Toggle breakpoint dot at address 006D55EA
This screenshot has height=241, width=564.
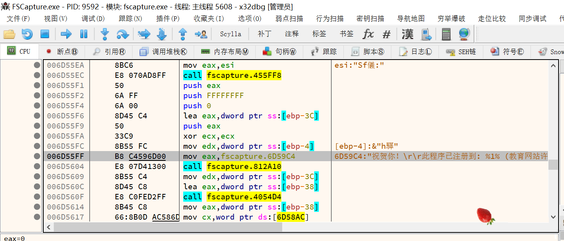pyautogui.click(x=37, y=65)
